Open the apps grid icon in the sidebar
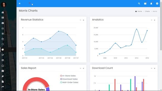This screenshot has width=162, height=91. point(3,18)
